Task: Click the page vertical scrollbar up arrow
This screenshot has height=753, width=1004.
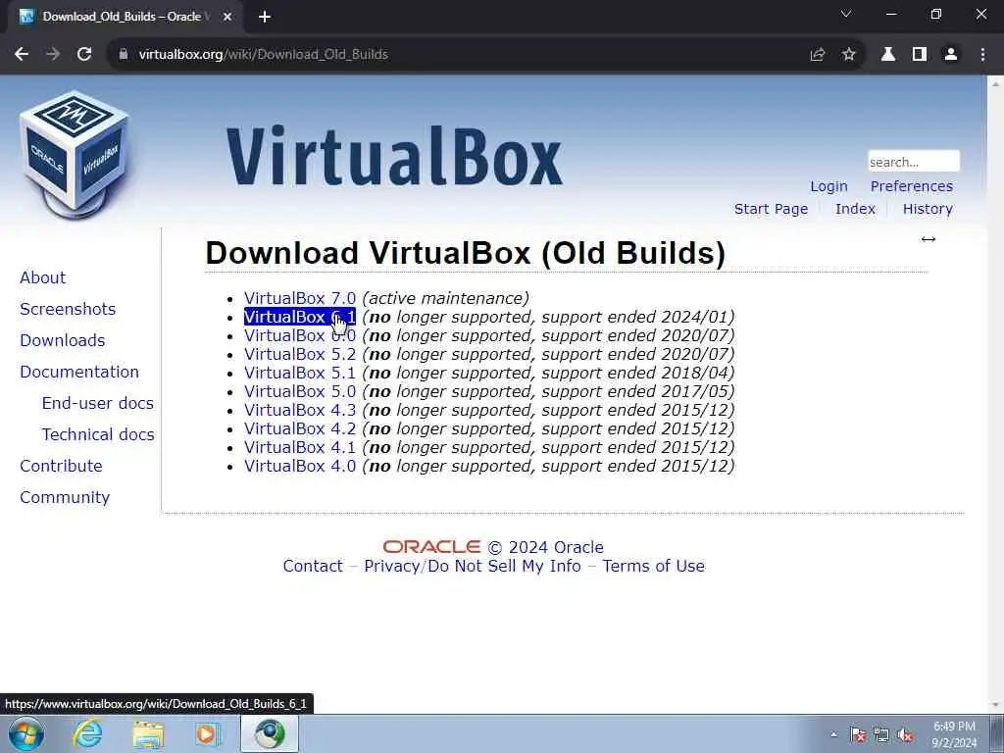Action: coord(995,83)
